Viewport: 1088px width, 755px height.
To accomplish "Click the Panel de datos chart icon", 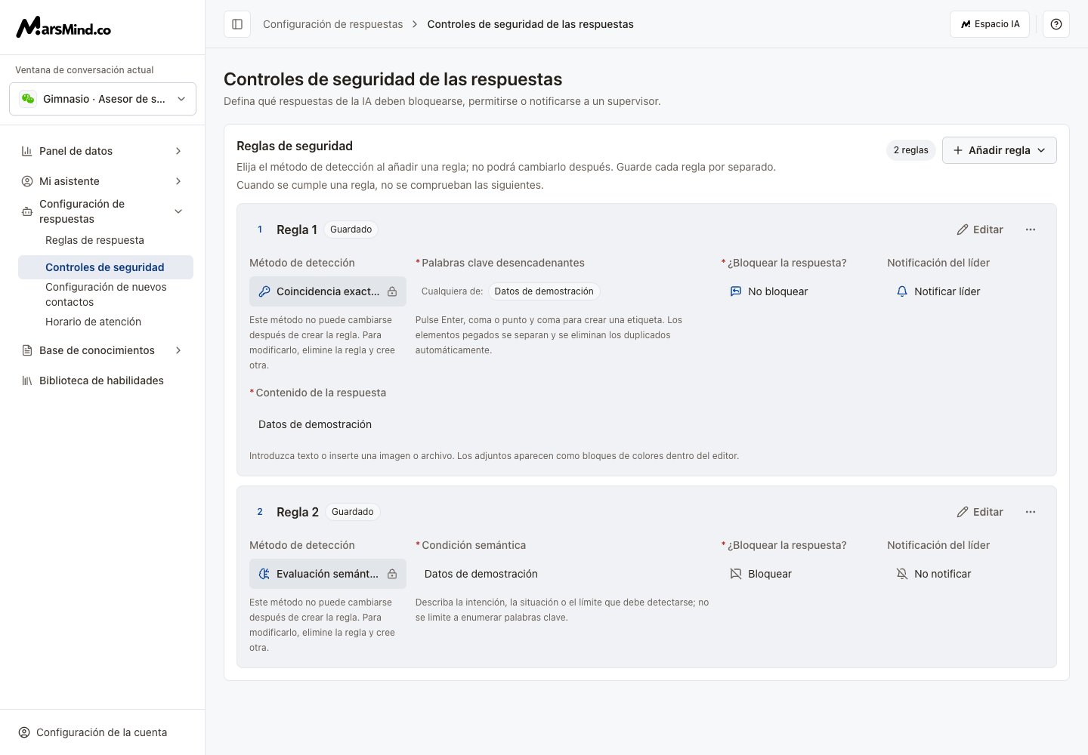I will pos(27,151).
